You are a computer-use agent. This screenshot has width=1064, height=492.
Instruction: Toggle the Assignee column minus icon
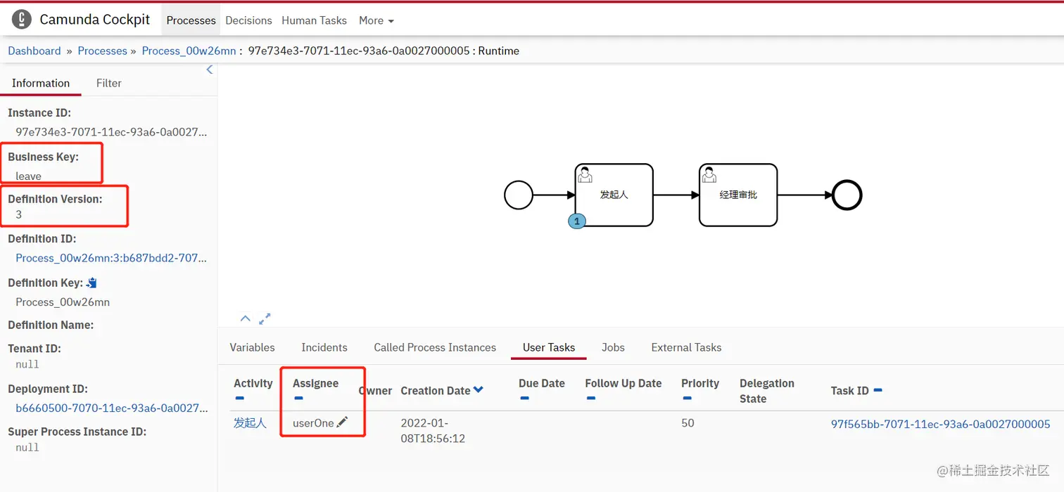click(x=298, y=399)
